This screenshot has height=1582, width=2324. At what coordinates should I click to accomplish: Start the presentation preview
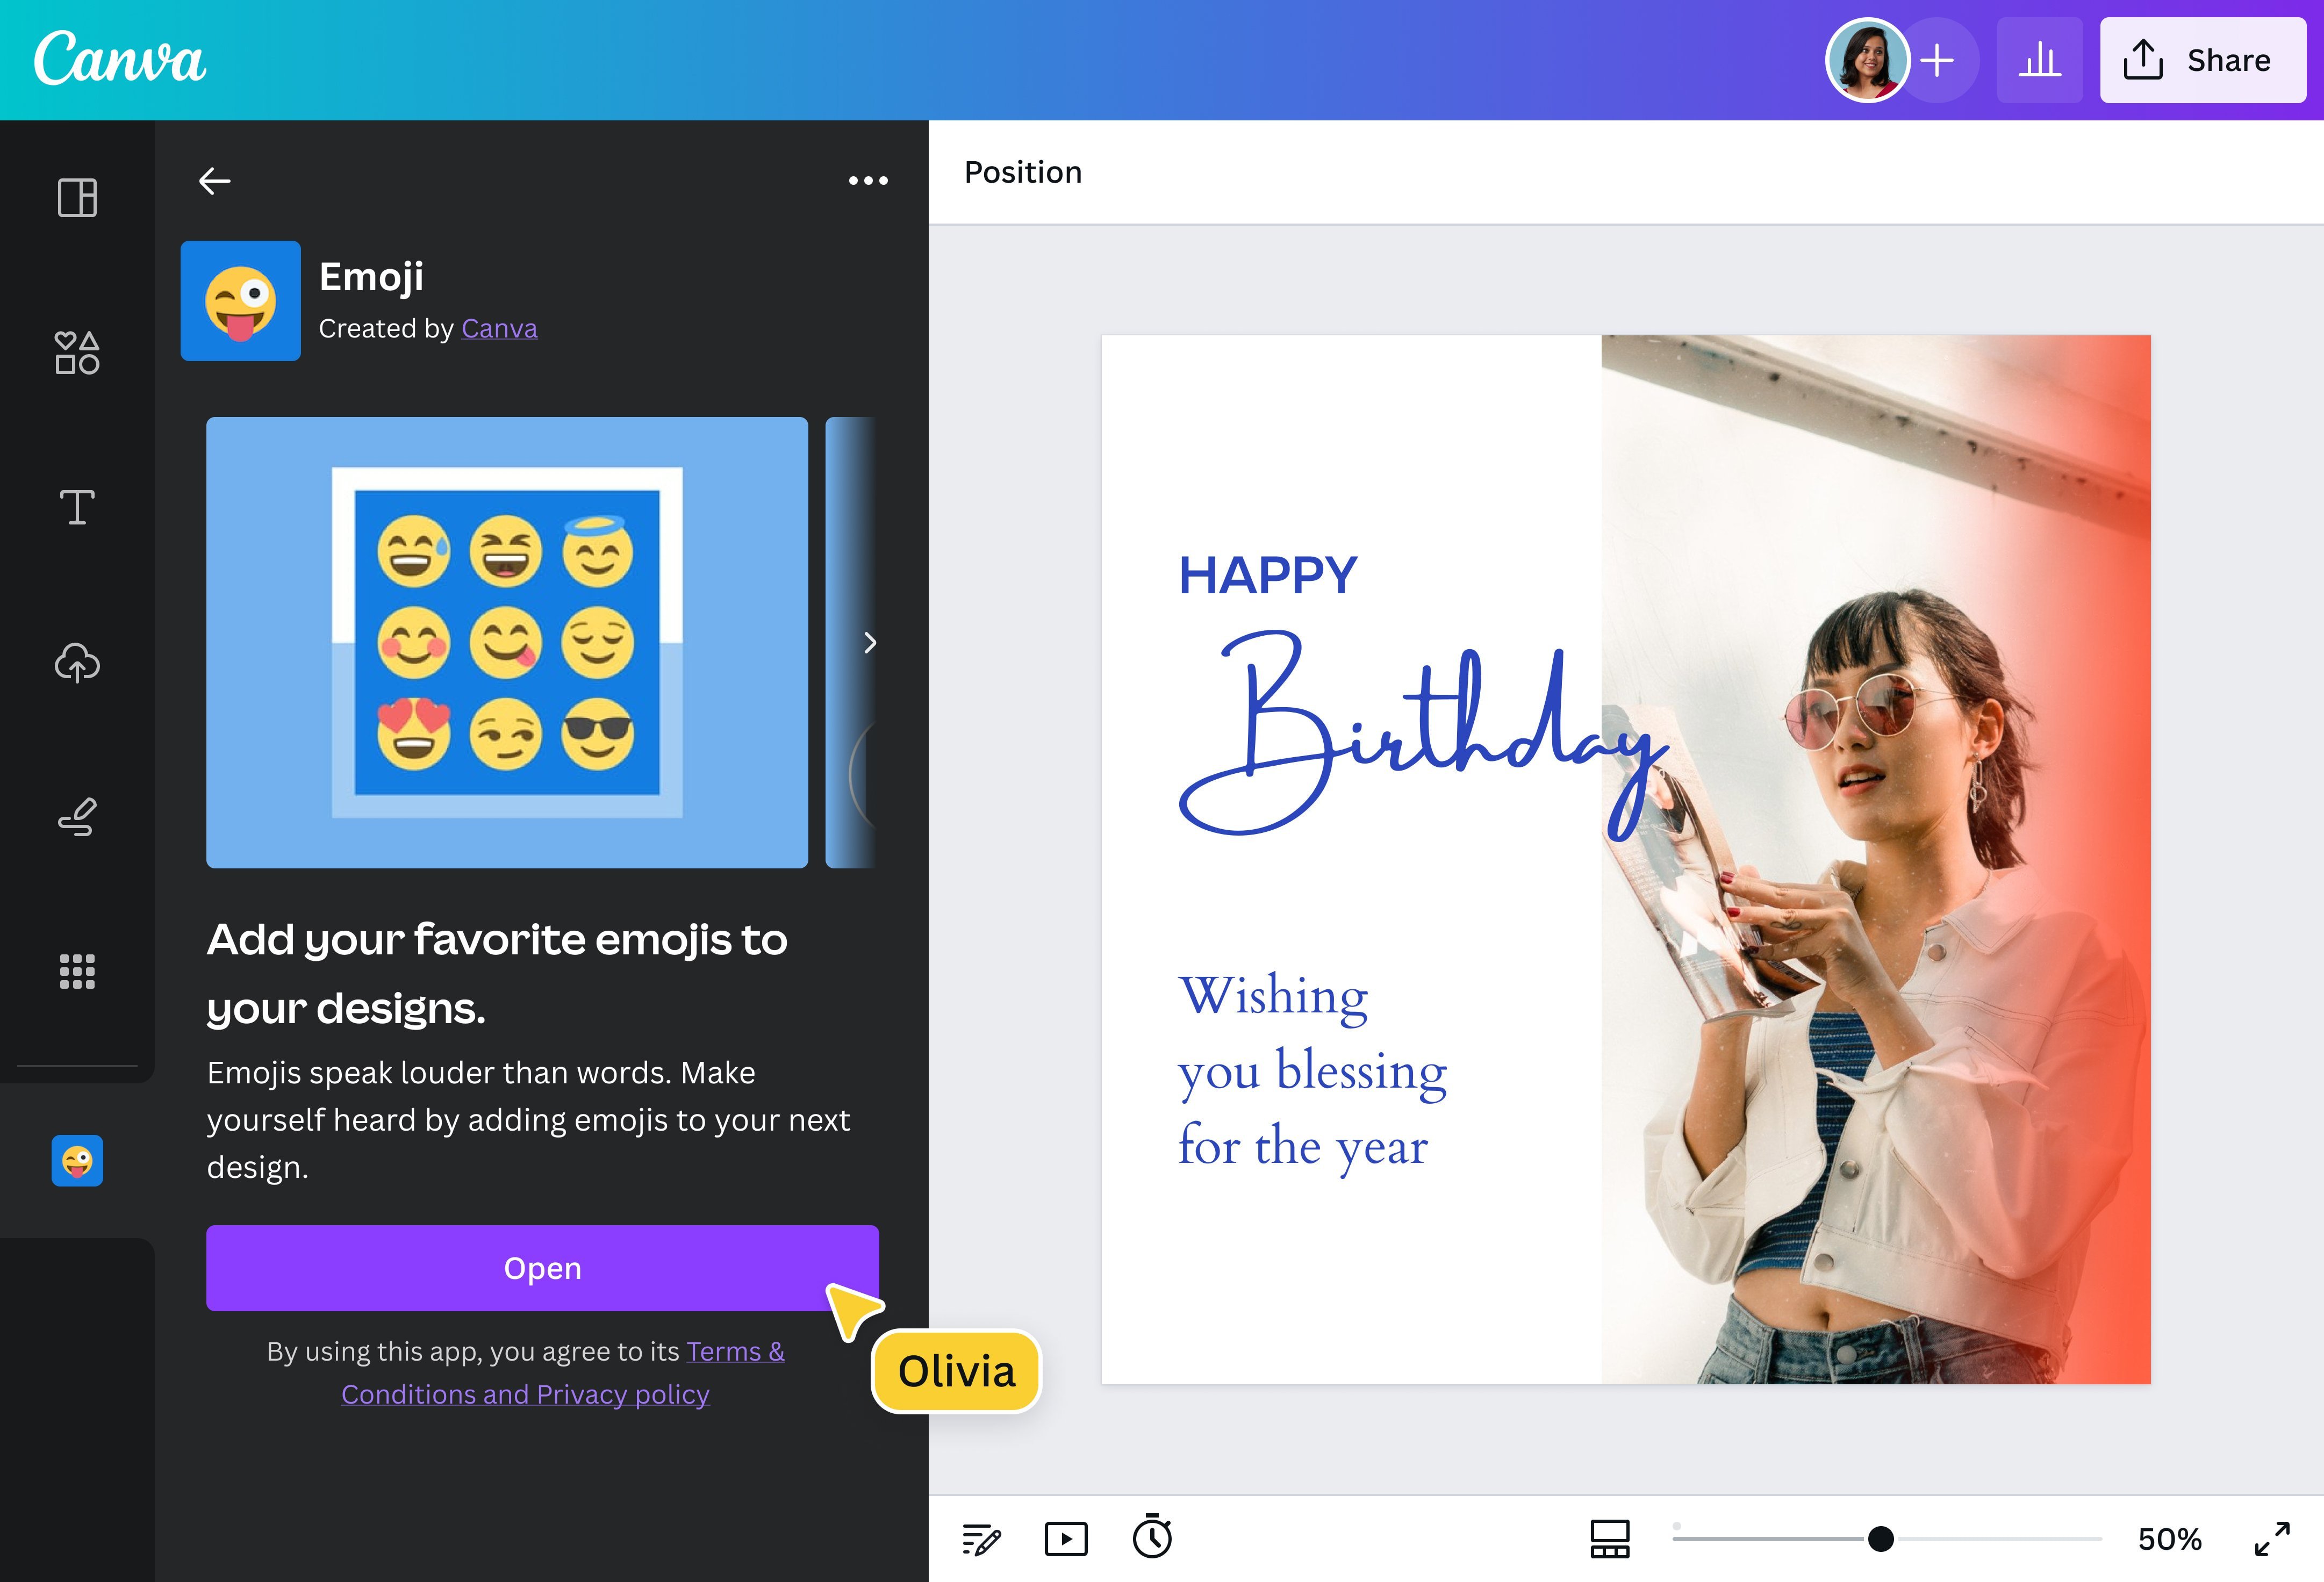(x=1066, y=1539)
